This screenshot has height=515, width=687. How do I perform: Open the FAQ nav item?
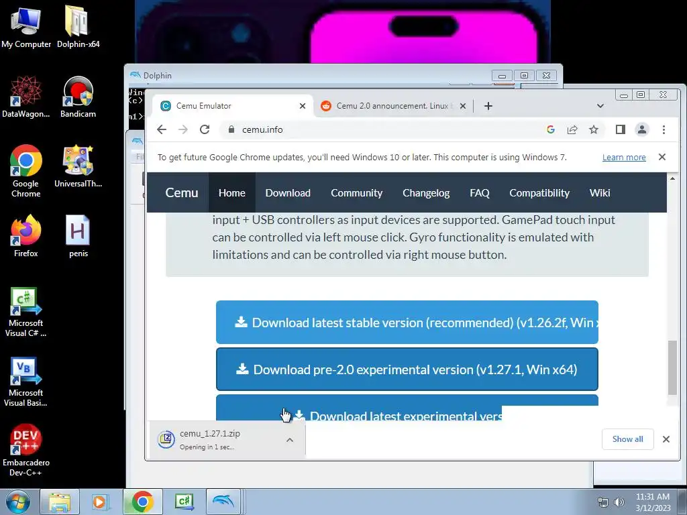pyautogui.click(x=479, y=192)
